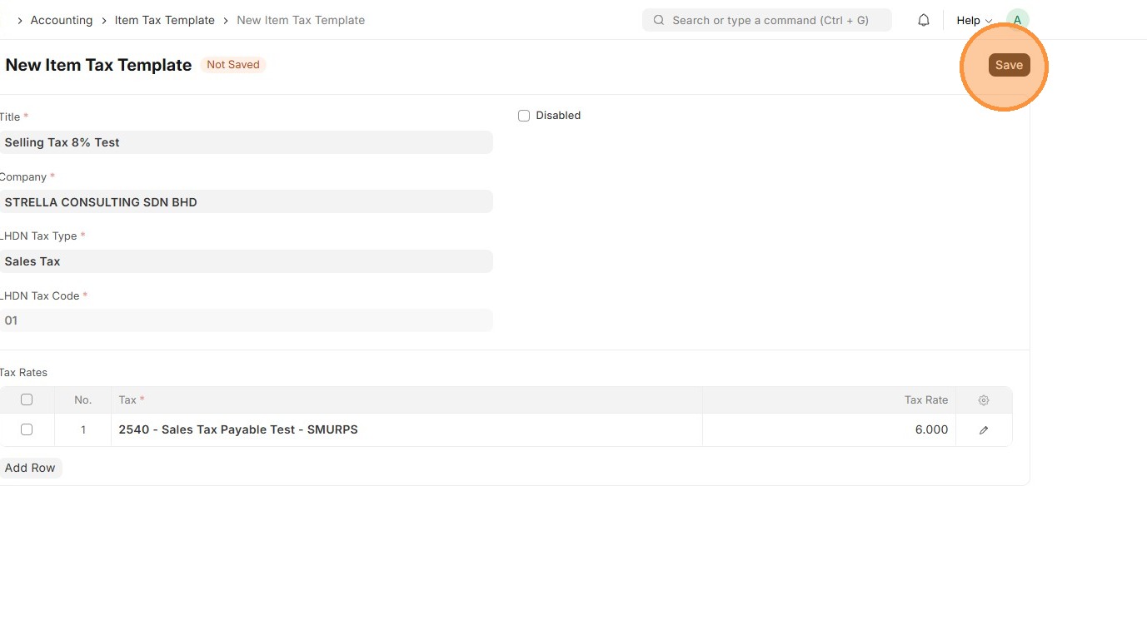Click the Not Saved status indicator
Screen dimensions: 1147x640
tap(233, 65)
